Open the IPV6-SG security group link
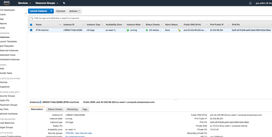Screen dimensions: 272x137 coord(69,133)
